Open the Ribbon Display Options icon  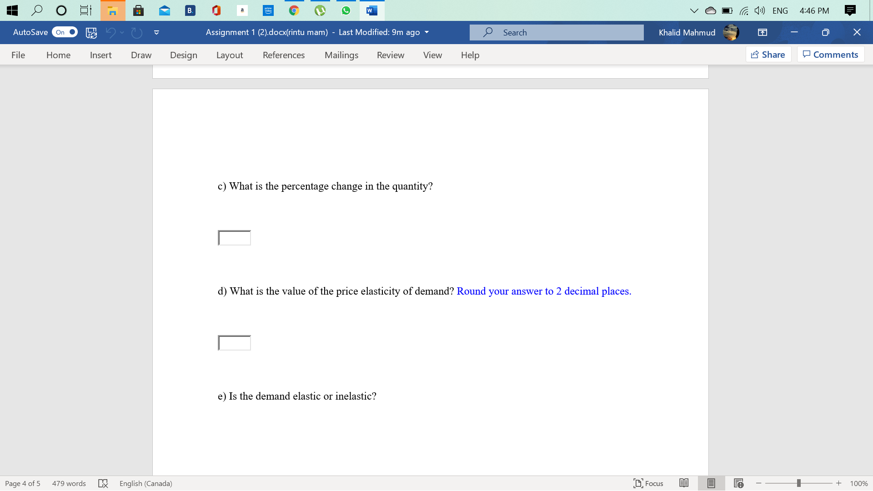(x=763, y=32)
